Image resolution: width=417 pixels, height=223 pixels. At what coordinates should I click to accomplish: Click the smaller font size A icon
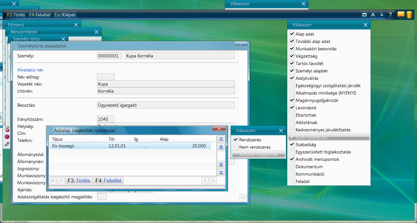381,15
